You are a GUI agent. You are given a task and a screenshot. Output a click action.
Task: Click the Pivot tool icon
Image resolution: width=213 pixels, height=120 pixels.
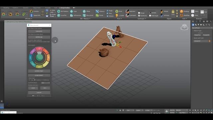pos(117,11)
